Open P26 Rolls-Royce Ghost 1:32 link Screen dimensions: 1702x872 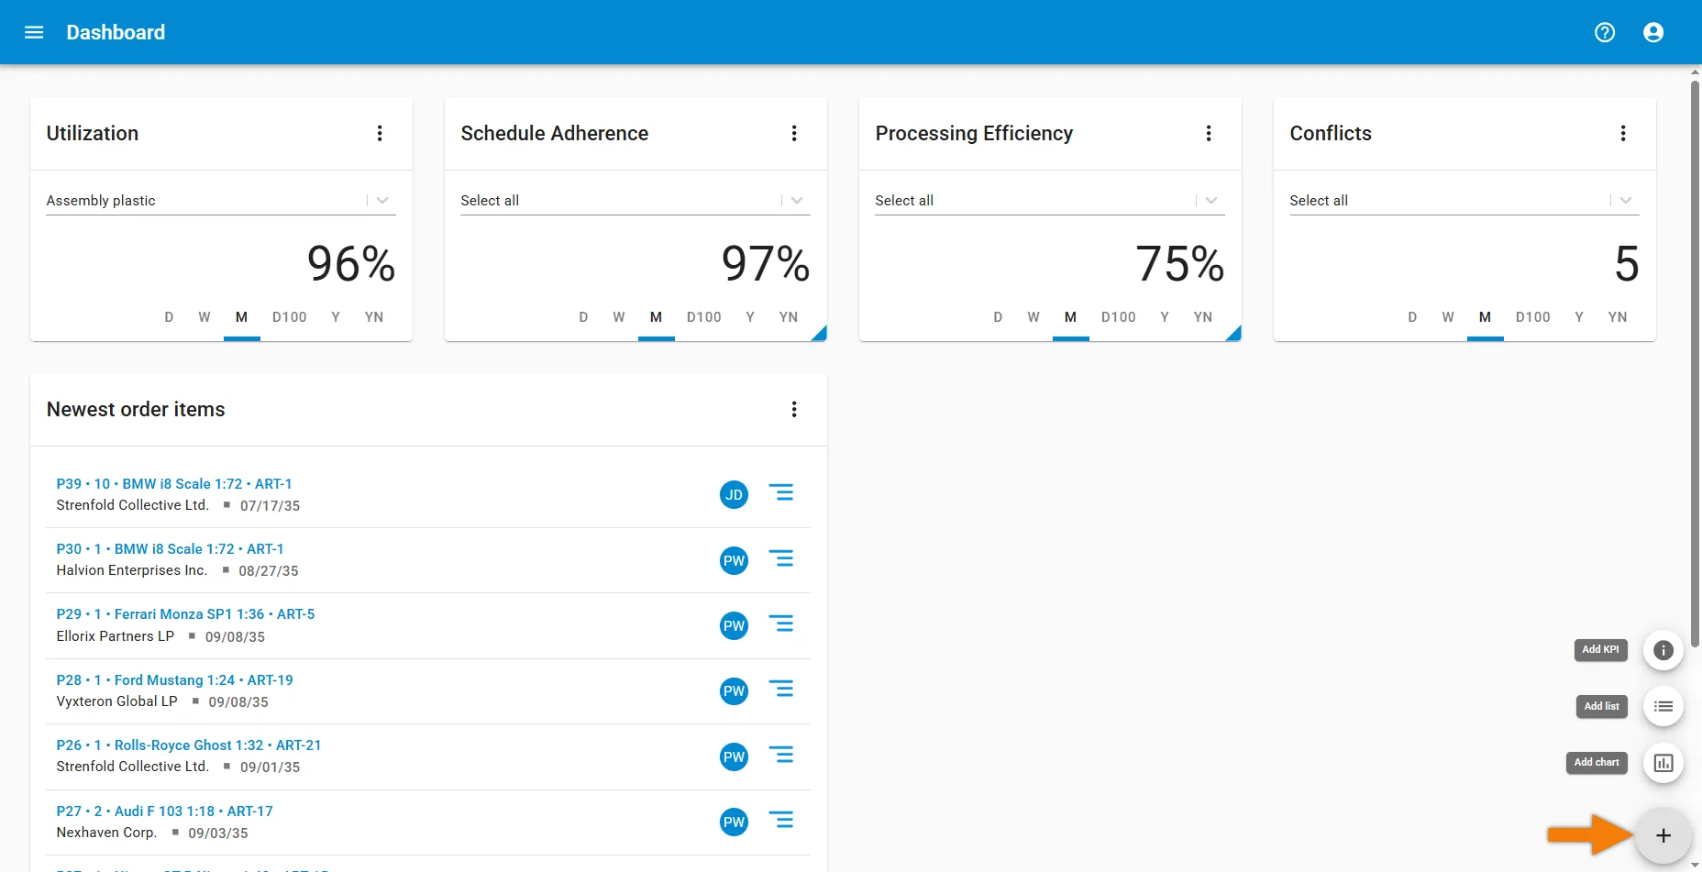tap(189, 745)
